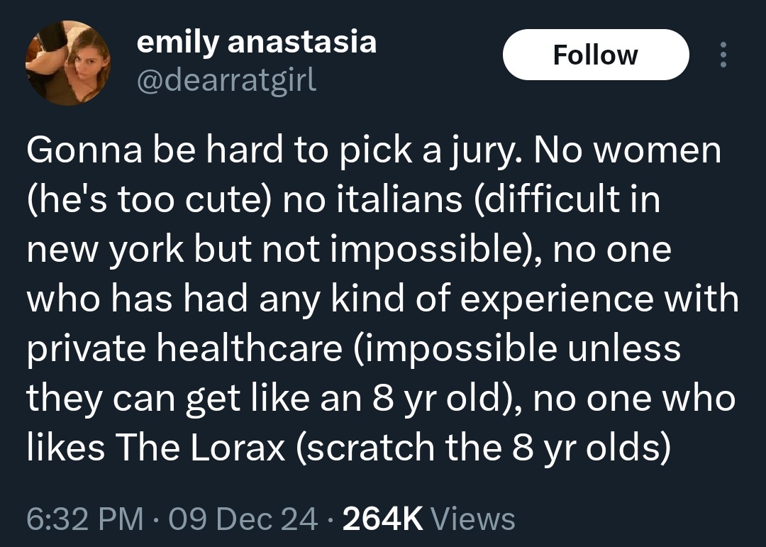766x547 pixels.
Task: Click the word "Views" beside 264K
Action: click(x=474, y=519)
